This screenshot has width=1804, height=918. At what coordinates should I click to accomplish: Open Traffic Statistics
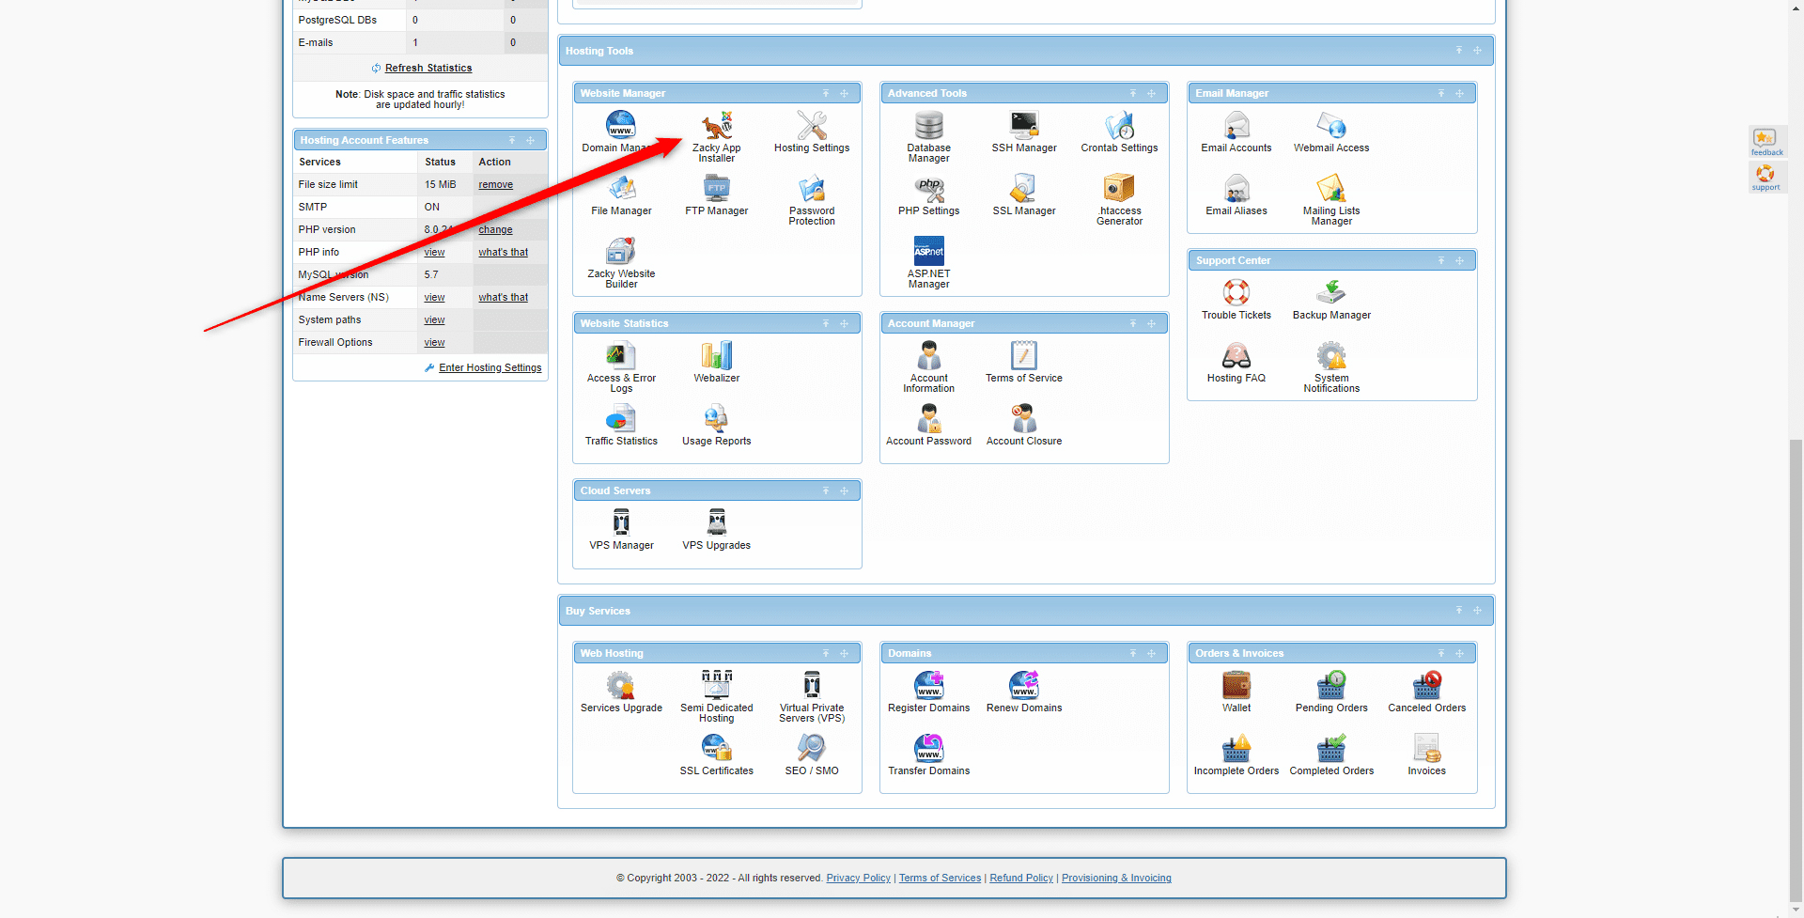(x=621, y=420)
